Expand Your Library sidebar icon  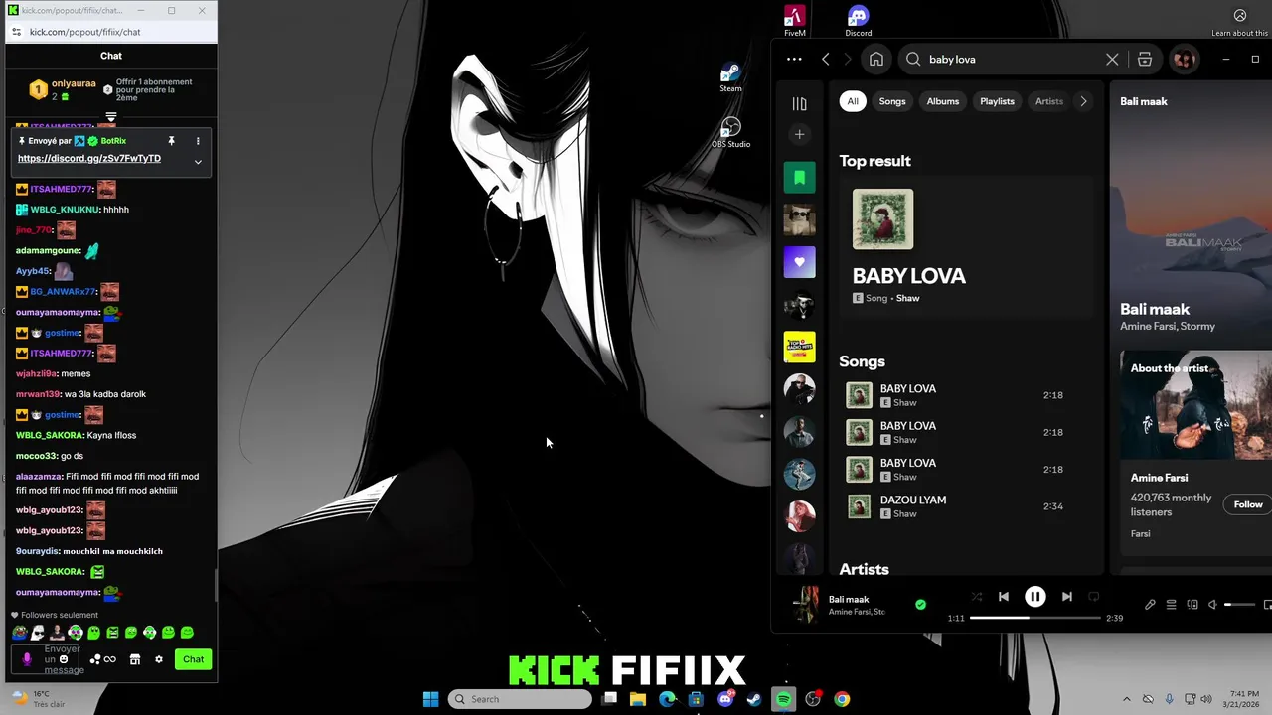click(x=799, y=103)
